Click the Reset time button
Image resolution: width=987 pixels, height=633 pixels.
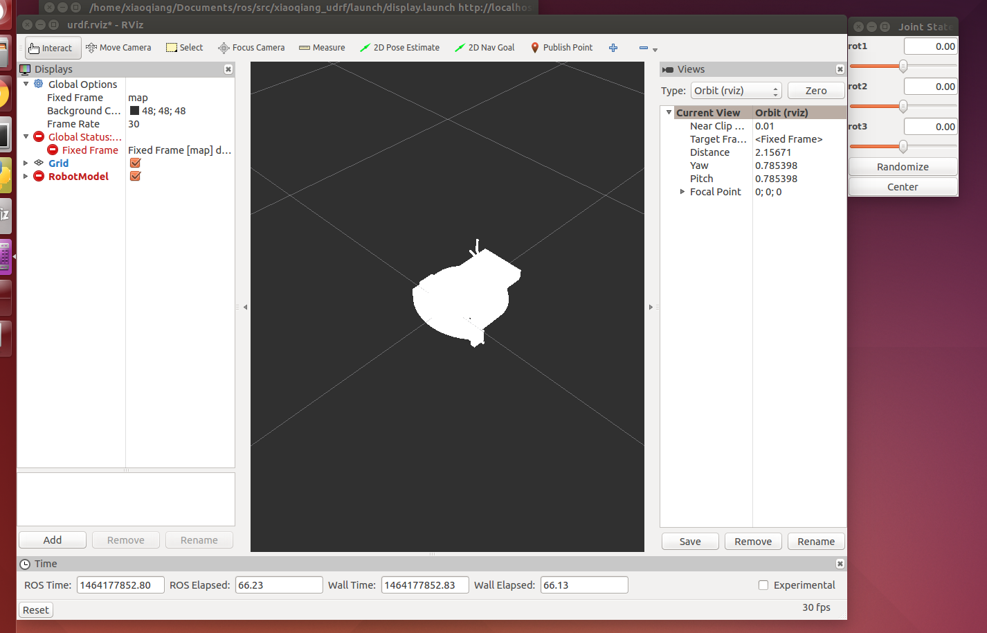[36, 610]
